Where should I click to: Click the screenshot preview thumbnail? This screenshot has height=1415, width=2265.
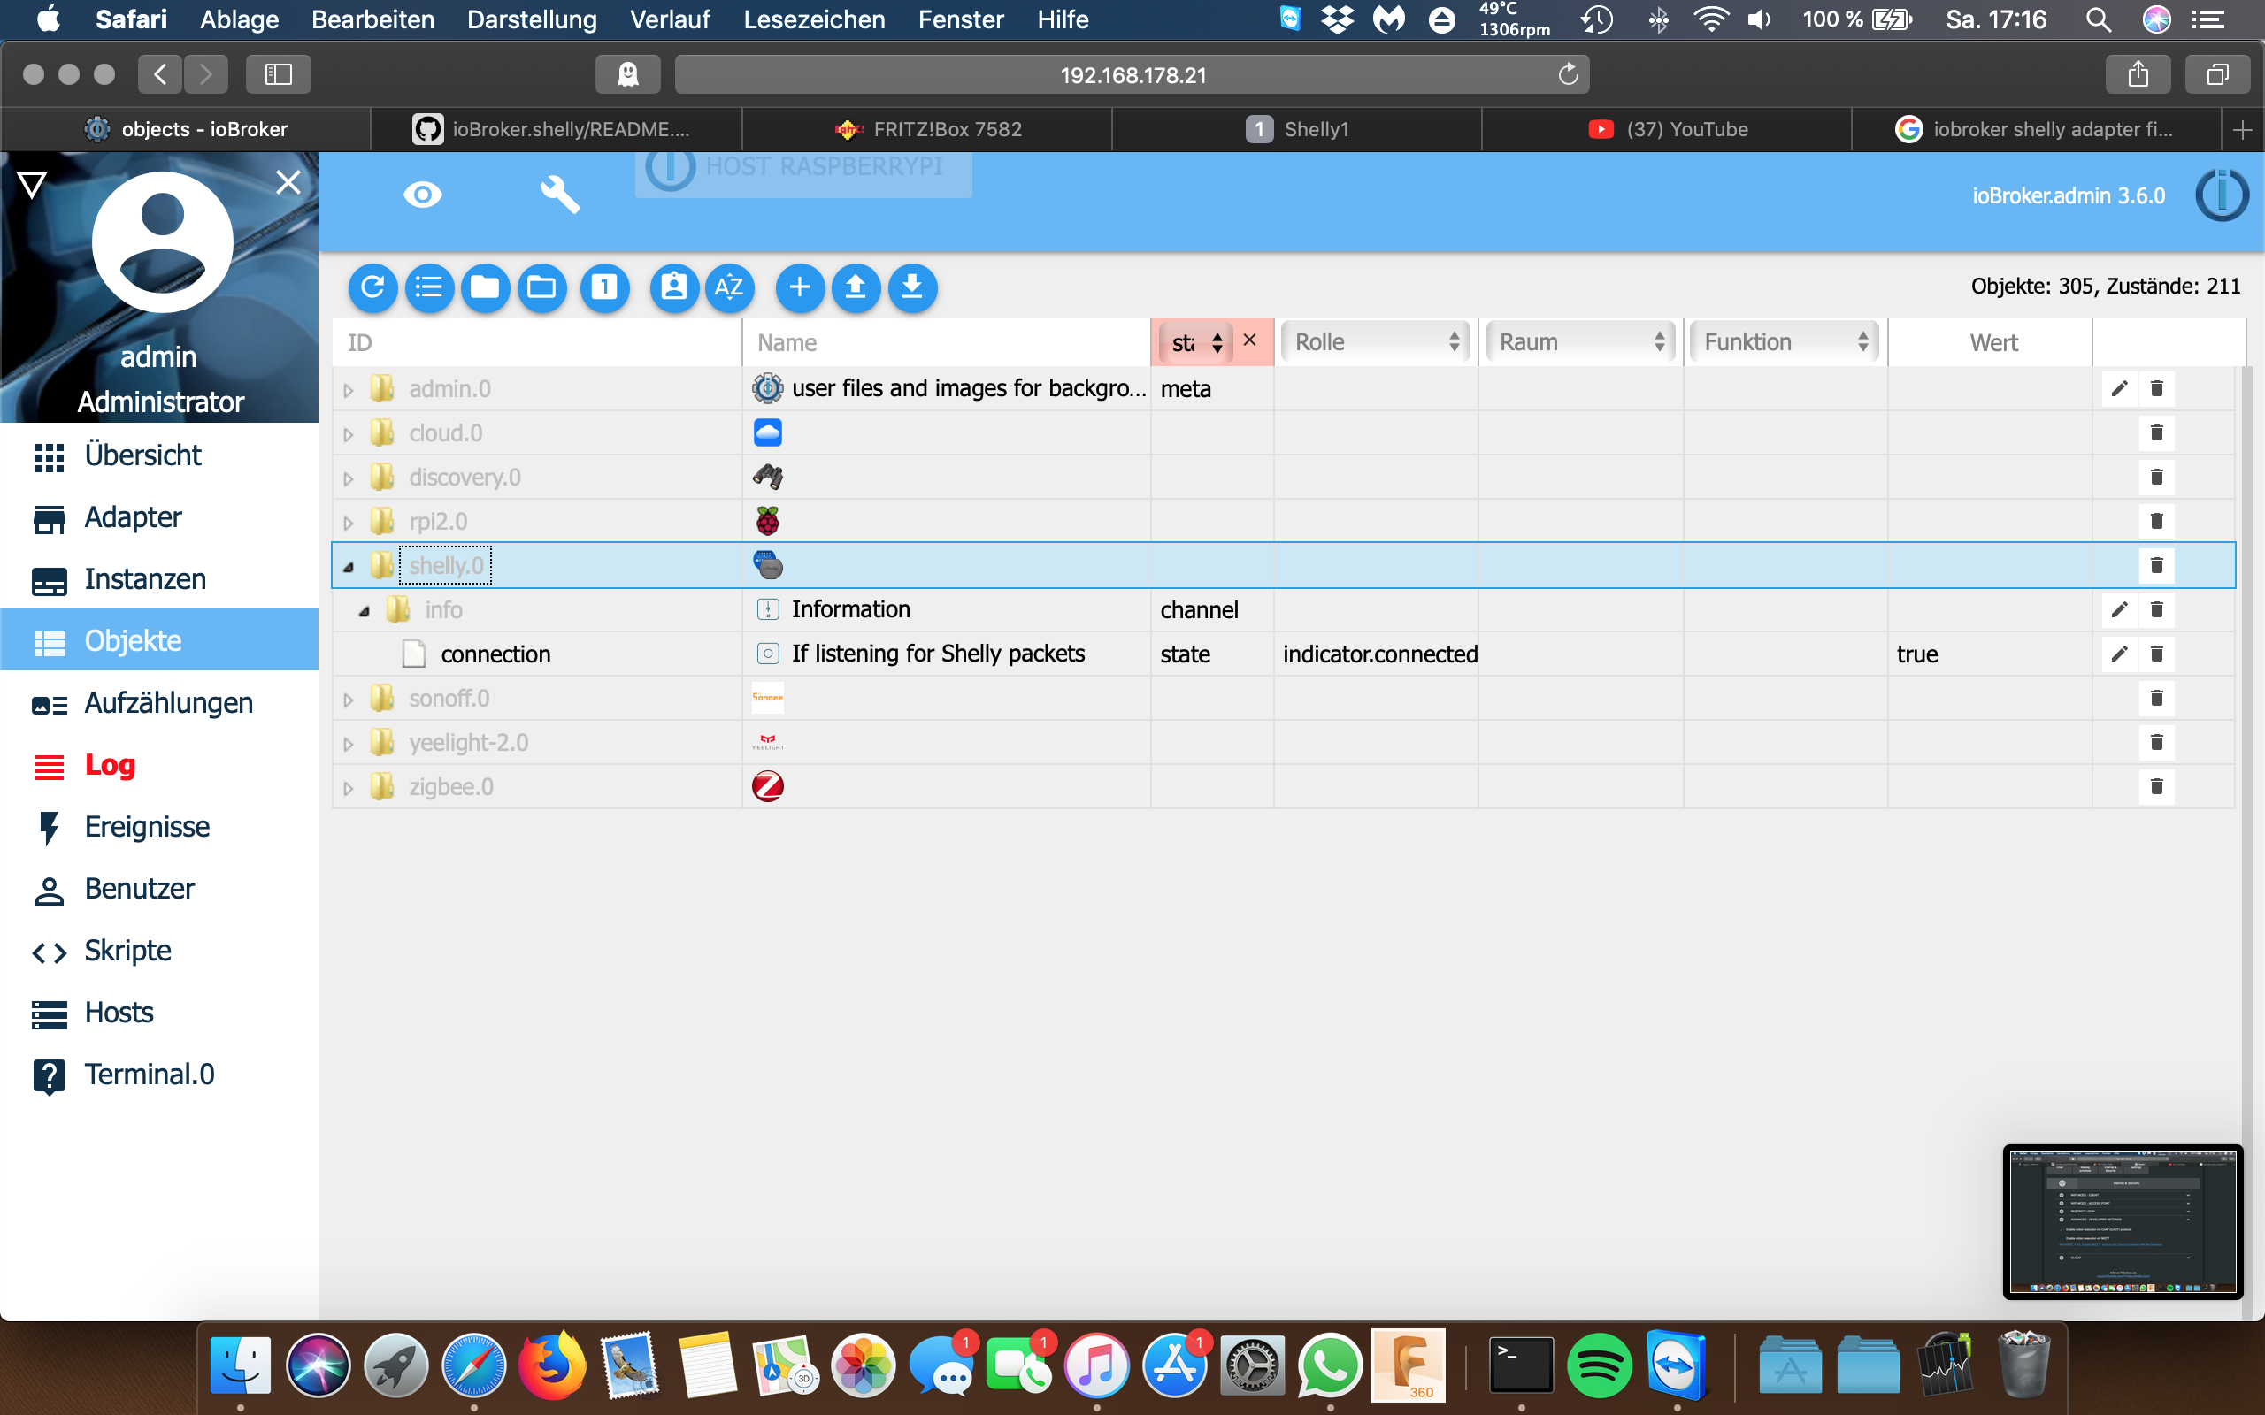[2122, 1221]
